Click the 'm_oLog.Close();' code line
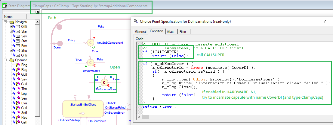 click(x=180, y=87)
